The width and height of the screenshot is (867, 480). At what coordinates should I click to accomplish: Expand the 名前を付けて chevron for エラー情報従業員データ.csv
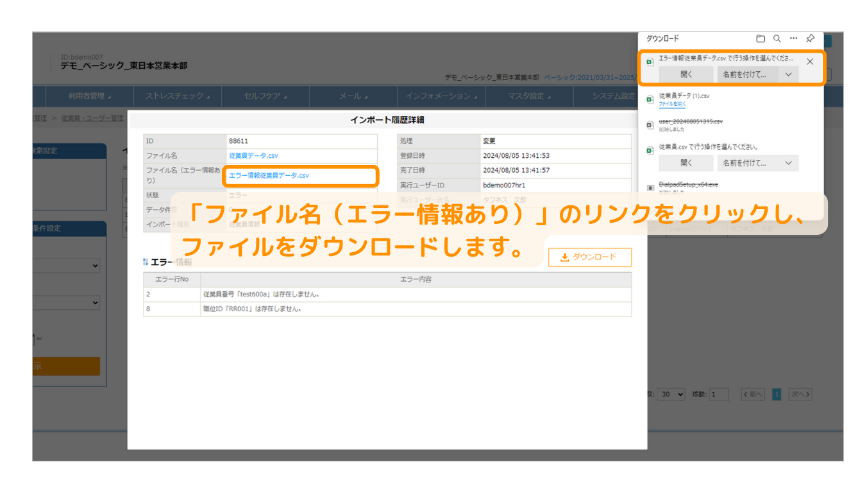point(789,74)
